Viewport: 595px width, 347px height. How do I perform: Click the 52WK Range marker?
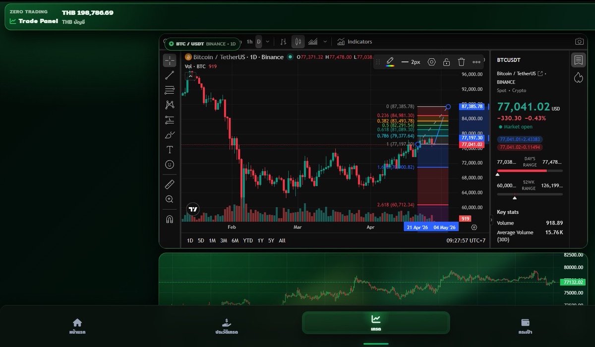[x=515, y=197]
